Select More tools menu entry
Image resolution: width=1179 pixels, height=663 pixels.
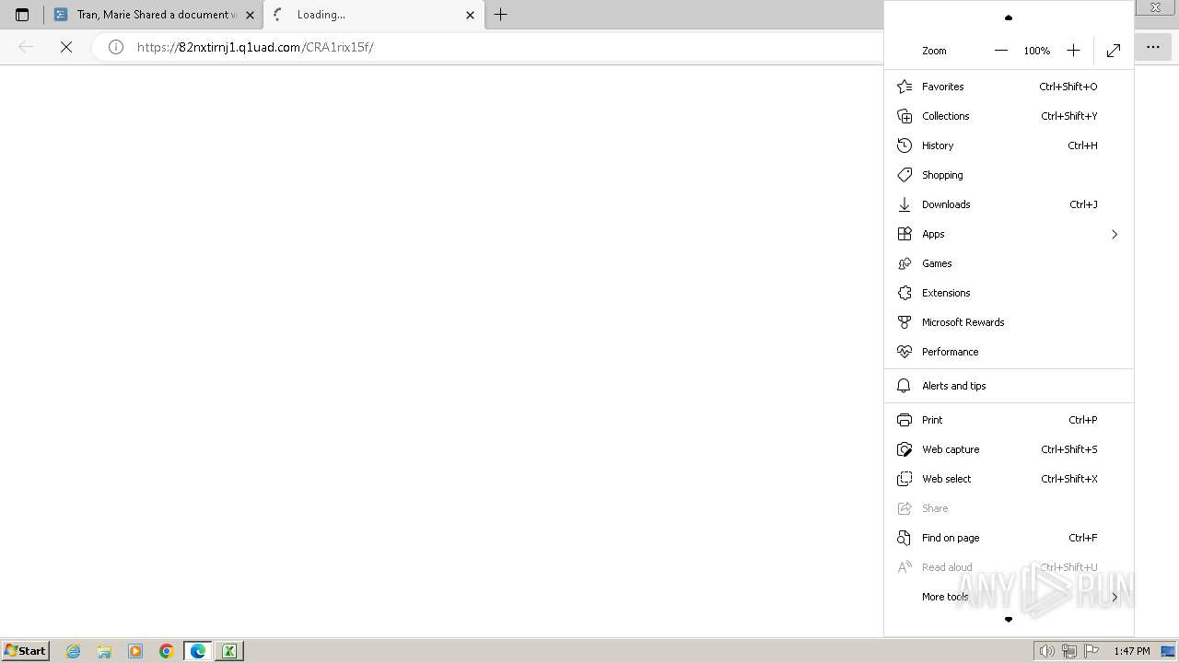(1009, 597)
